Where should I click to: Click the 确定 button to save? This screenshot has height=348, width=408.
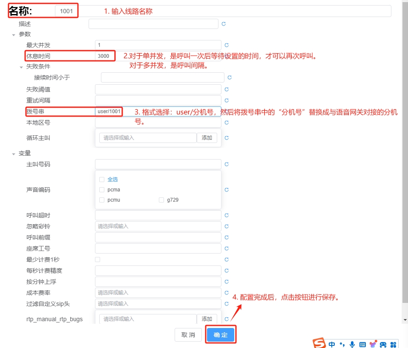coord(221,335)
